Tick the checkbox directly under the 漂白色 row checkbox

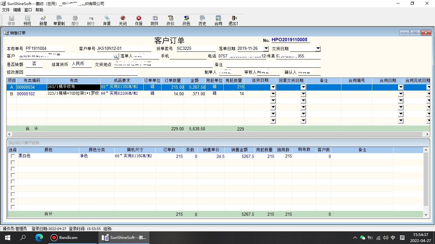(x=13, y=163)
